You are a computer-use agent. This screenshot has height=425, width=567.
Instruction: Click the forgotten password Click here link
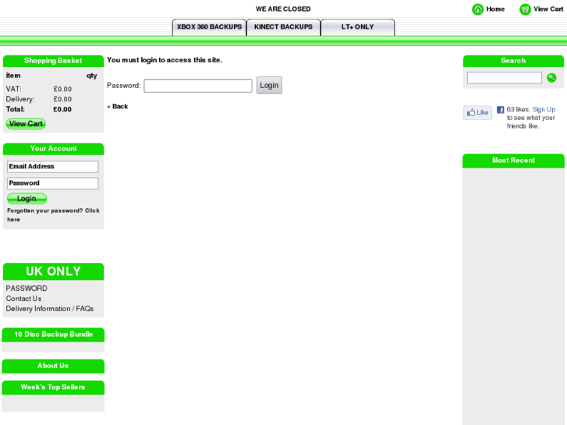(53, 215)
